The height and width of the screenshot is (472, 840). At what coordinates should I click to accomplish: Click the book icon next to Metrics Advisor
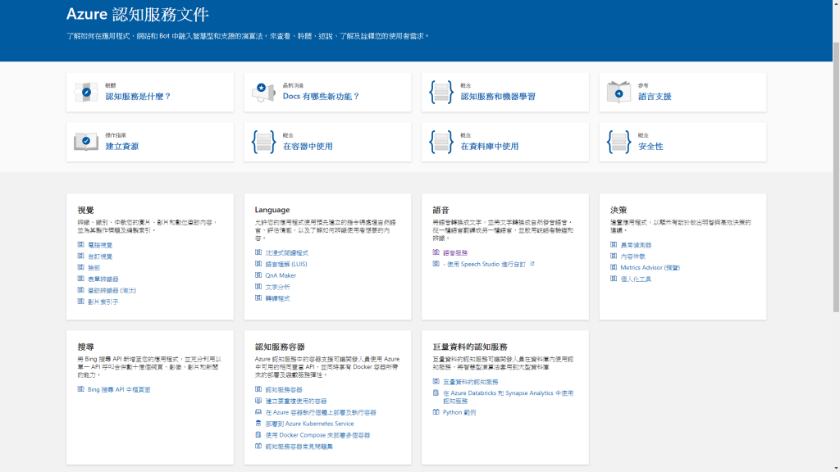[614, 267]
